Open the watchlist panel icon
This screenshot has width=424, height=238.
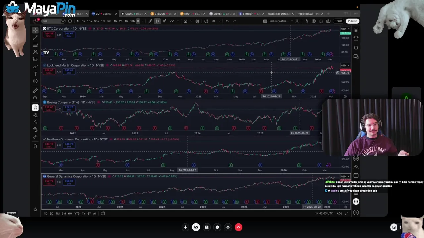point(356,30)
